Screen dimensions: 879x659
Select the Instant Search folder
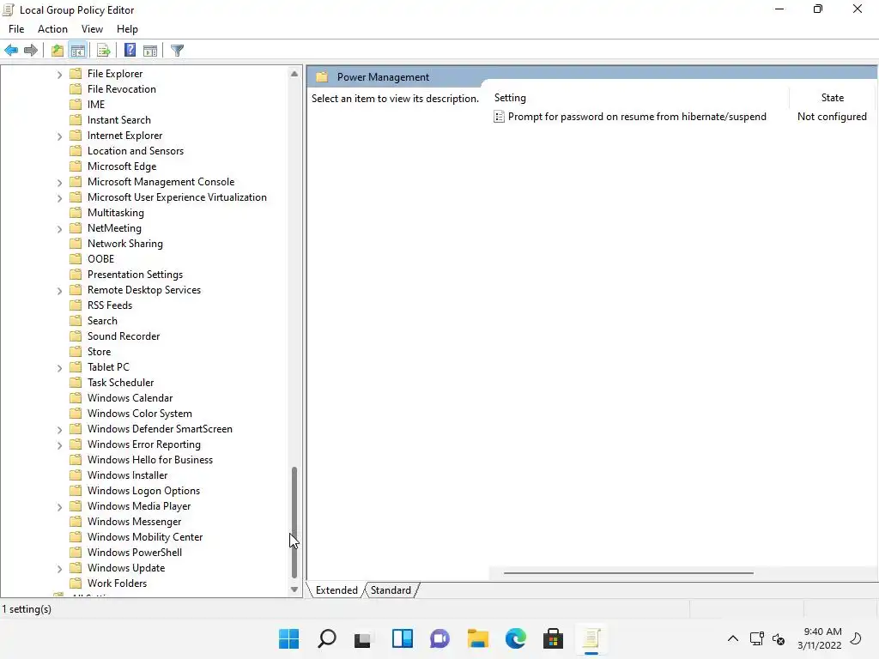[x=118, y=120]
